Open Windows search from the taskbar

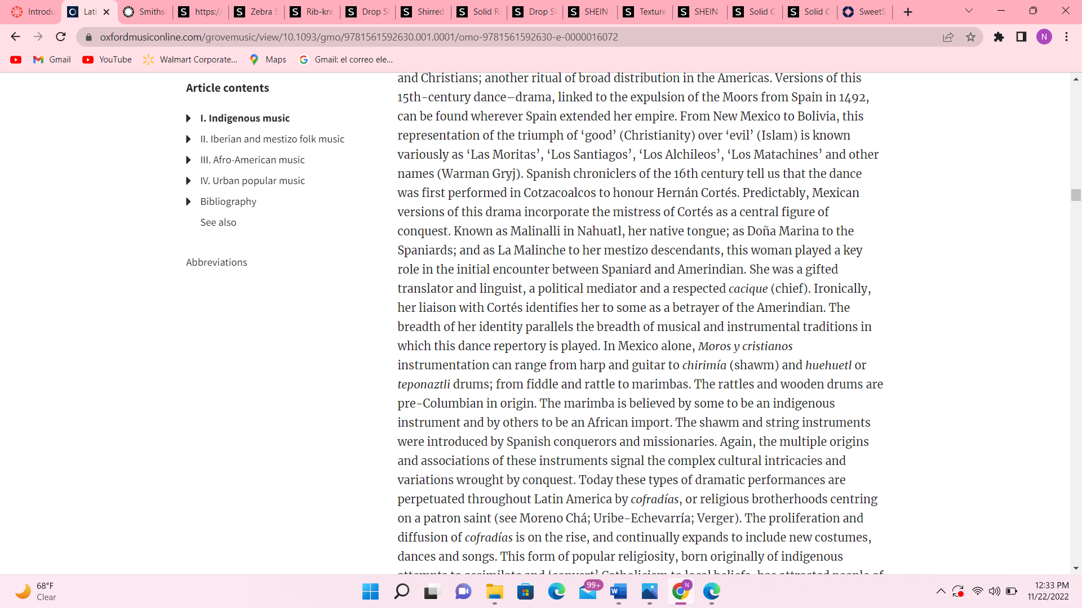tap(401, 591)
